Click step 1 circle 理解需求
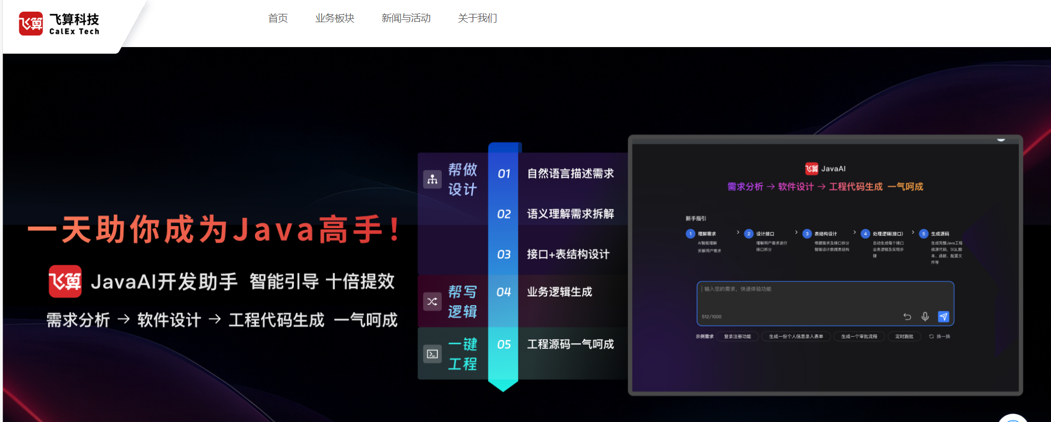Screen dimensions: 1051x422 pyautogui.click(x=690, y=234)
